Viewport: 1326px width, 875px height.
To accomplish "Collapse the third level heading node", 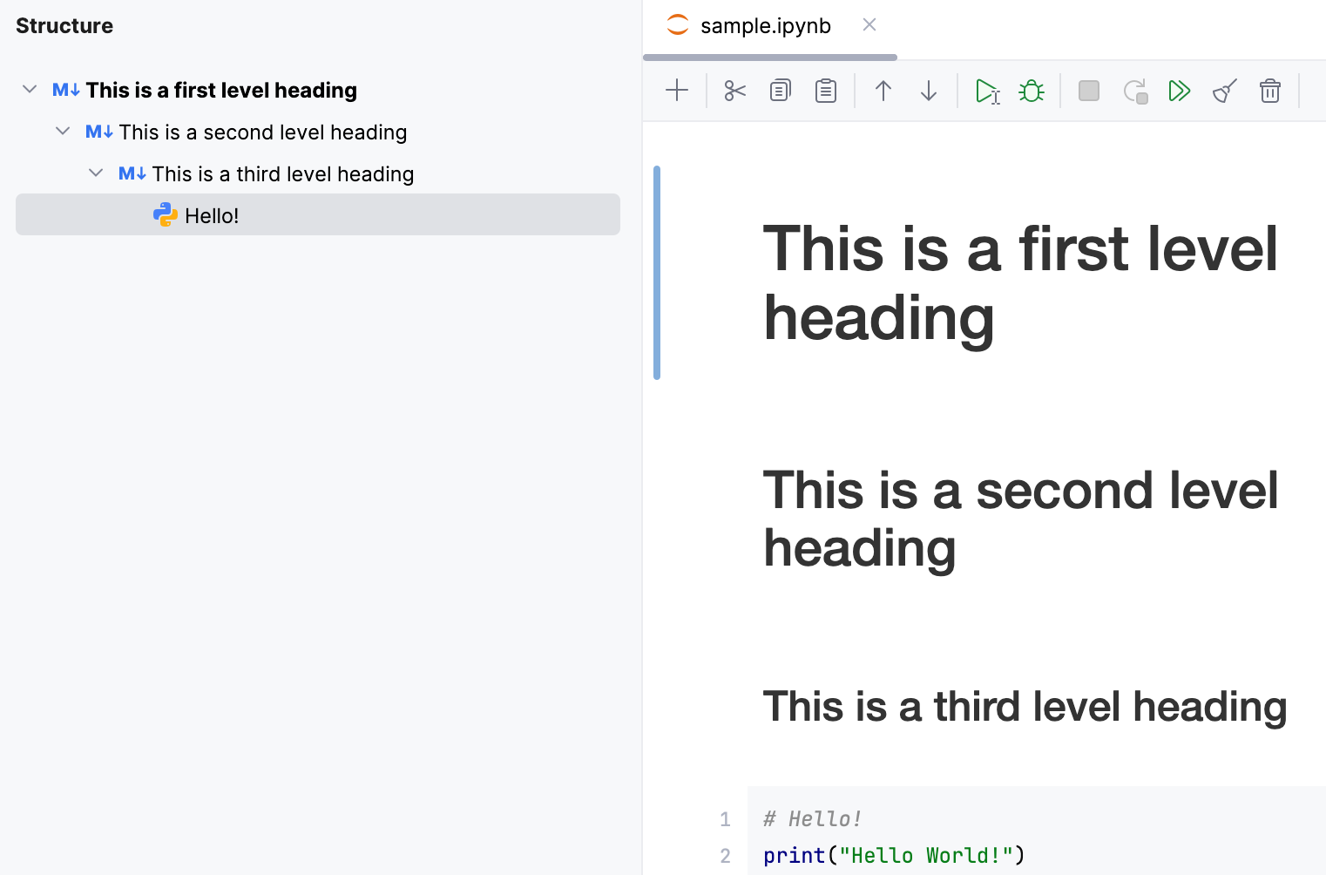I will pos(96,172).
